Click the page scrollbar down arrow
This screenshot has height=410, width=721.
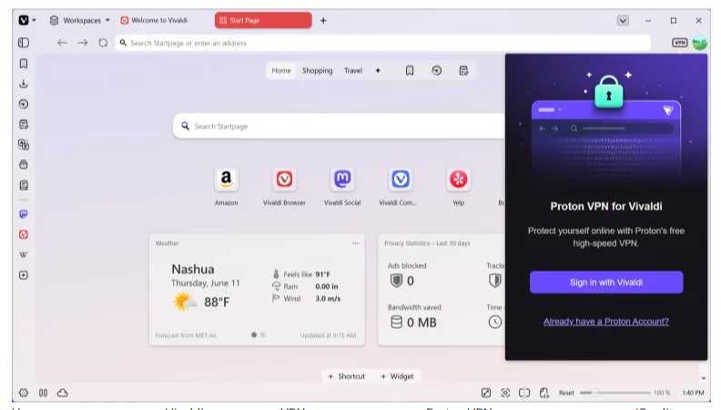pyautogui.click(x=703, y=378)
